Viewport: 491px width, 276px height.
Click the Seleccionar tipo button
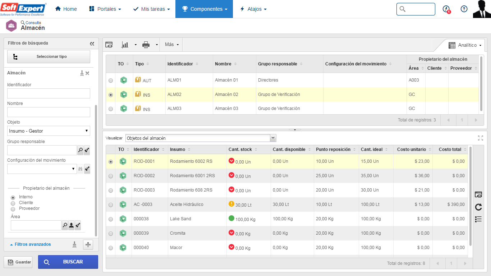(49, 56)
